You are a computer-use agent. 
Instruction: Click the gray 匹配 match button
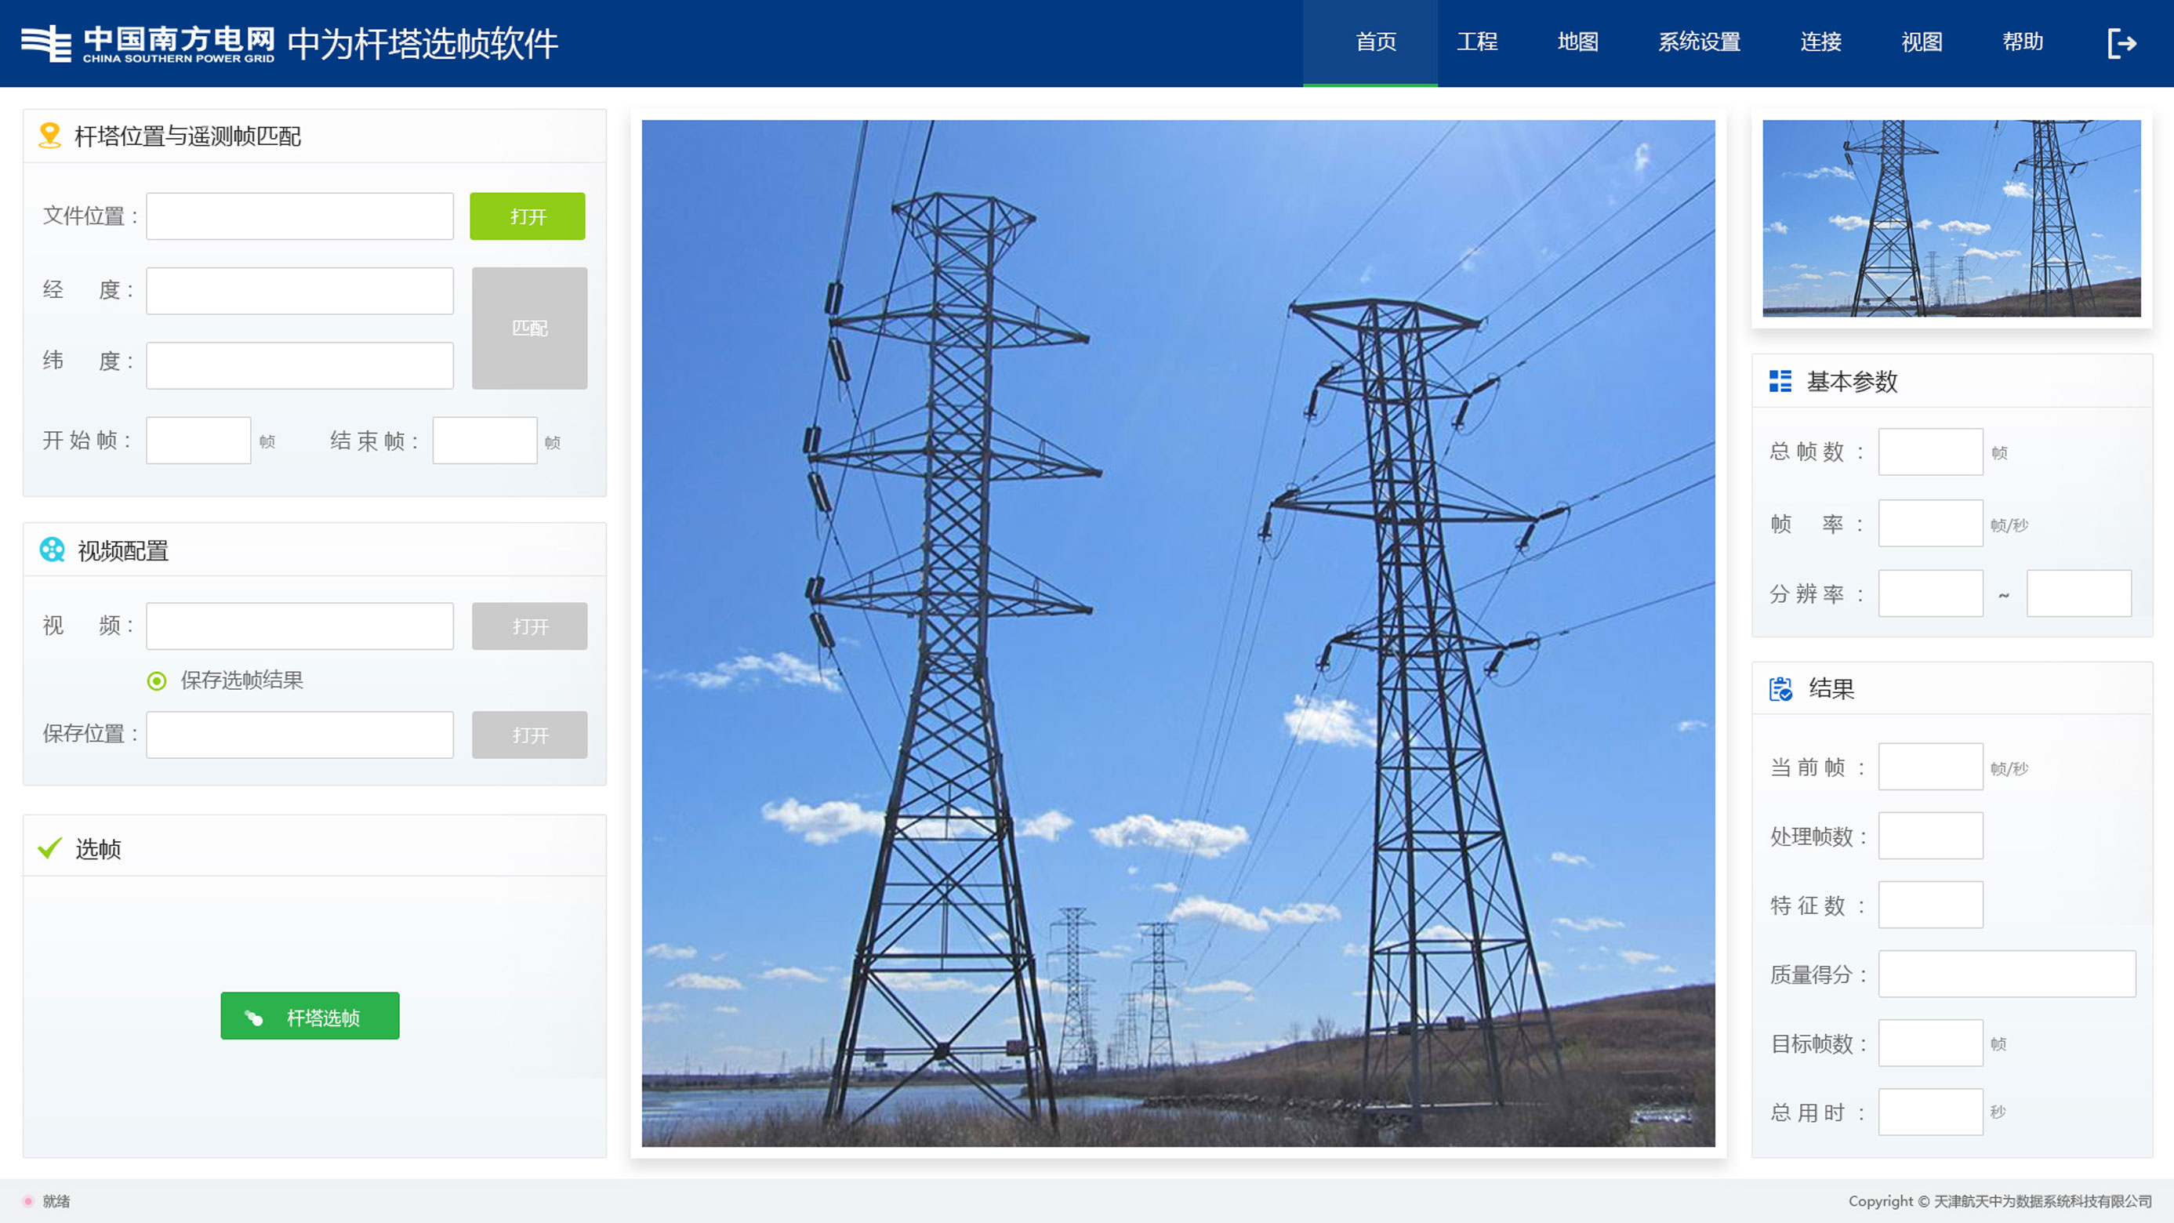529,328
